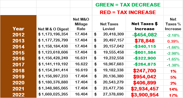Select the 2014 year cell

point(18,47)
